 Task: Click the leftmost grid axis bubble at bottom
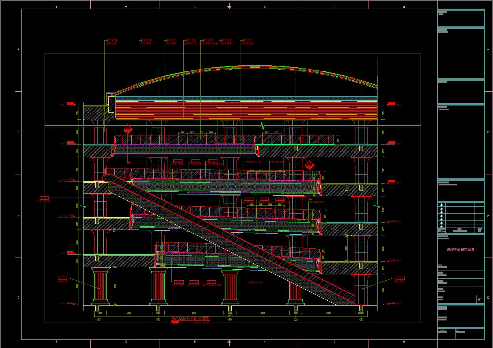pos(99,320)
